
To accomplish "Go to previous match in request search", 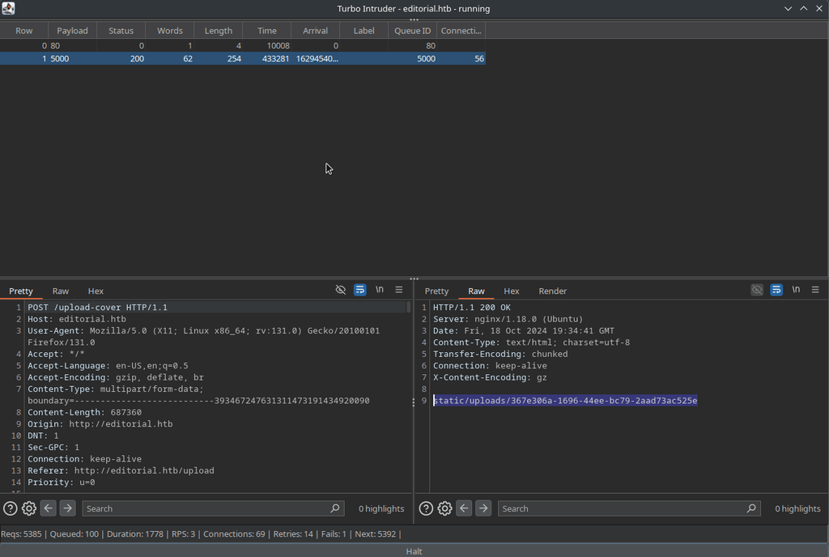I will tap(49, 508).
